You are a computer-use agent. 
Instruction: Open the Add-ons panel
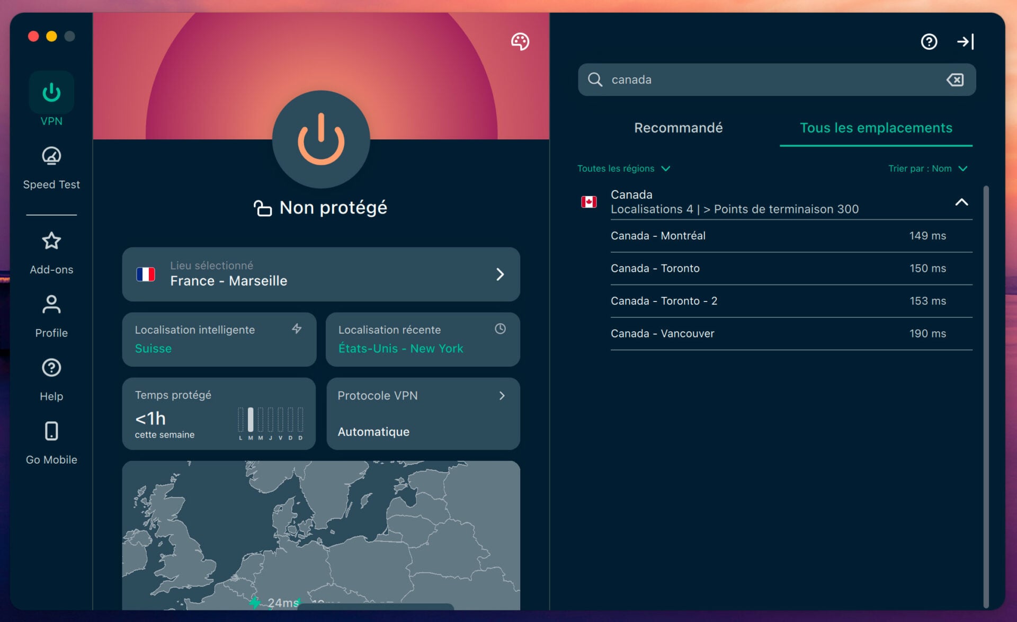pyautogui.click(x=51, y=249)
